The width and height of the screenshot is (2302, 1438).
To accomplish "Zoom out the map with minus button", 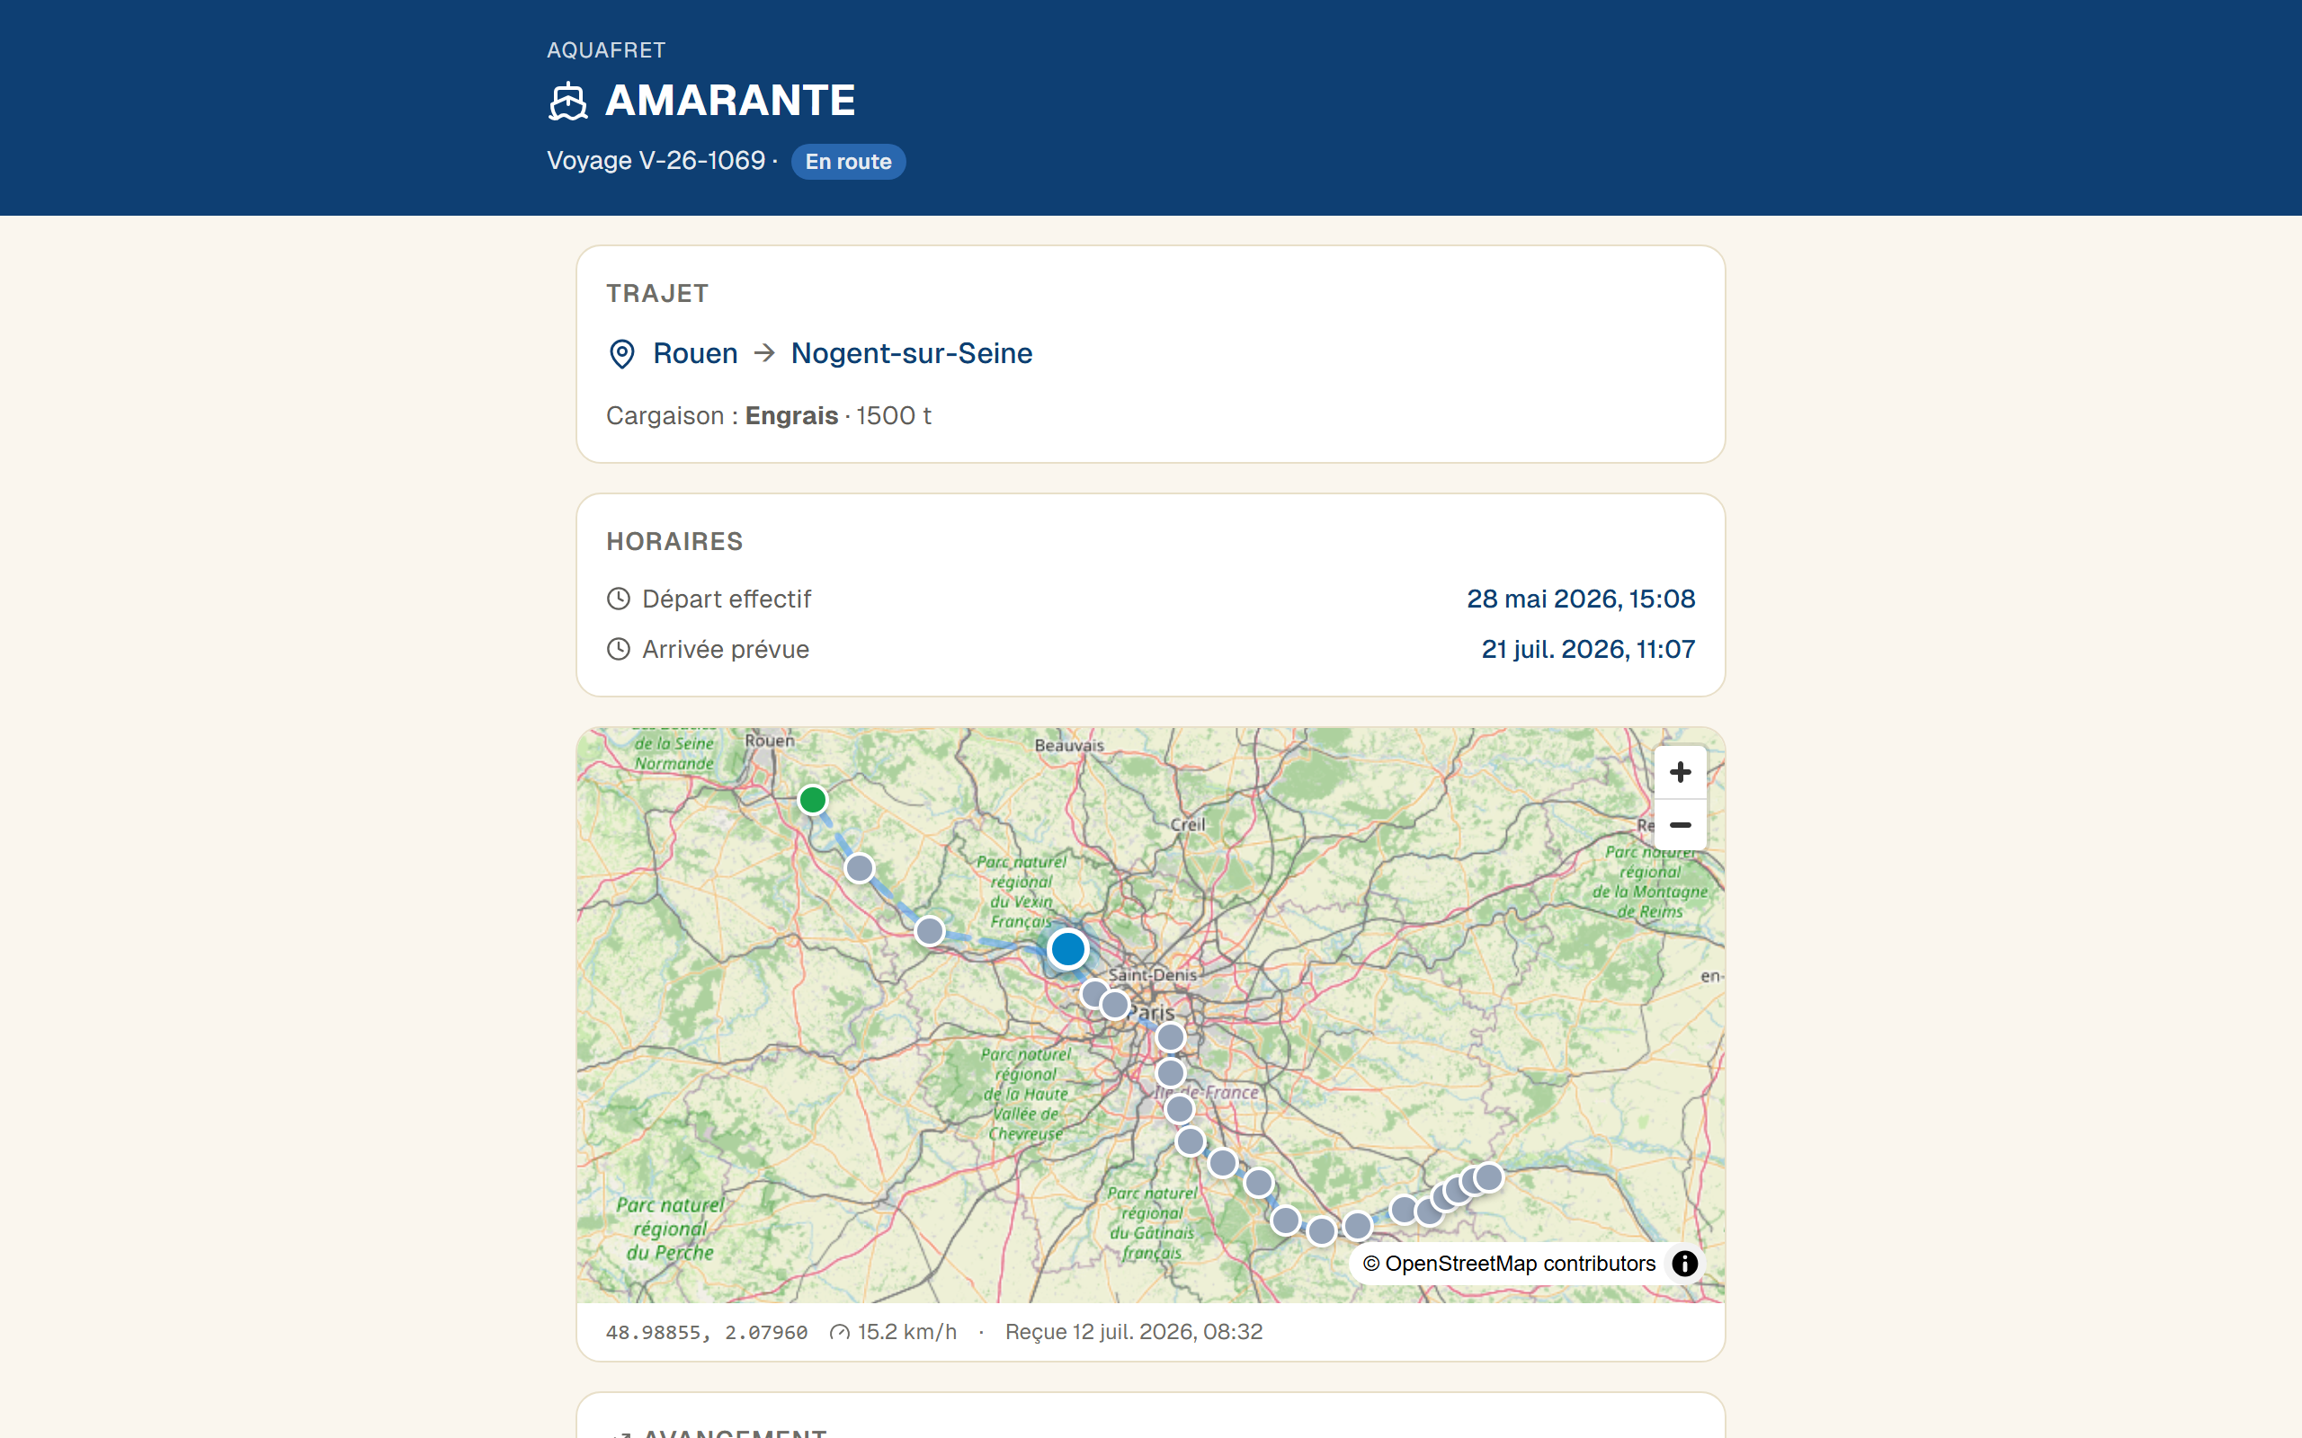I will [x=1680, y=824].
